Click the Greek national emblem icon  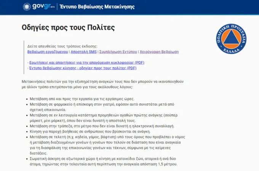pos(27,6)
